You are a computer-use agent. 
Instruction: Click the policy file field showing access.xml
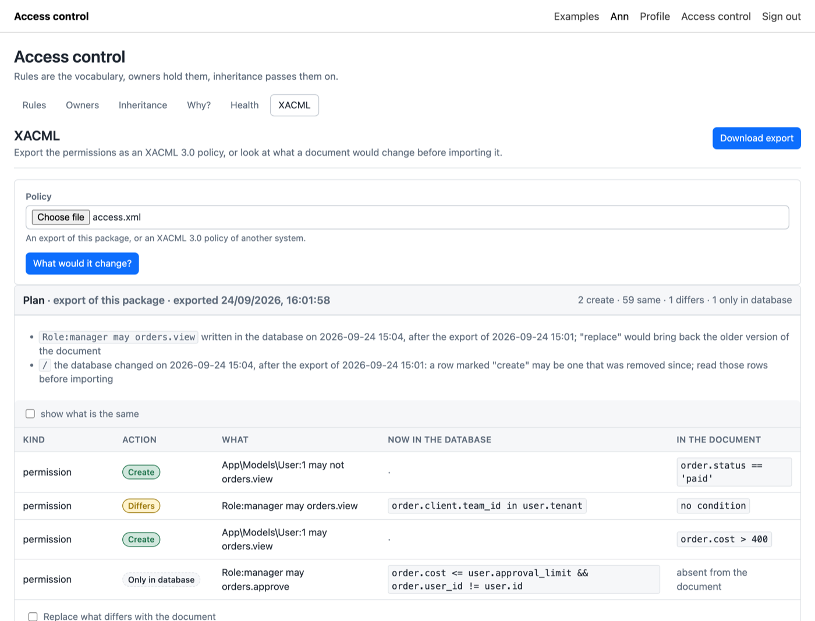[408, 217]
